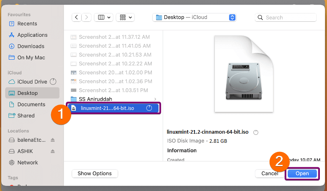Click the preview filename linuxmint-21.2-cinnamon-64-bit.iso
The width and height of the screenshot is (327, 191).
[208, 132]
